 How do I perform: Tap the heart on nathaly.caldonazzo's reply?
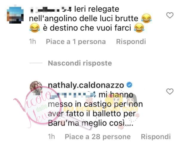170,91
